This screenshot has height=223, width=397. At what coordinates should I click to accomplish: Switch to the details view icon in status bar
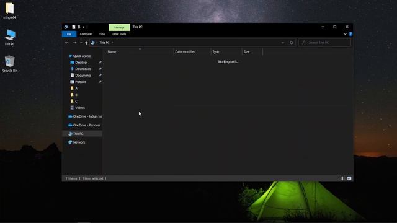342,178
